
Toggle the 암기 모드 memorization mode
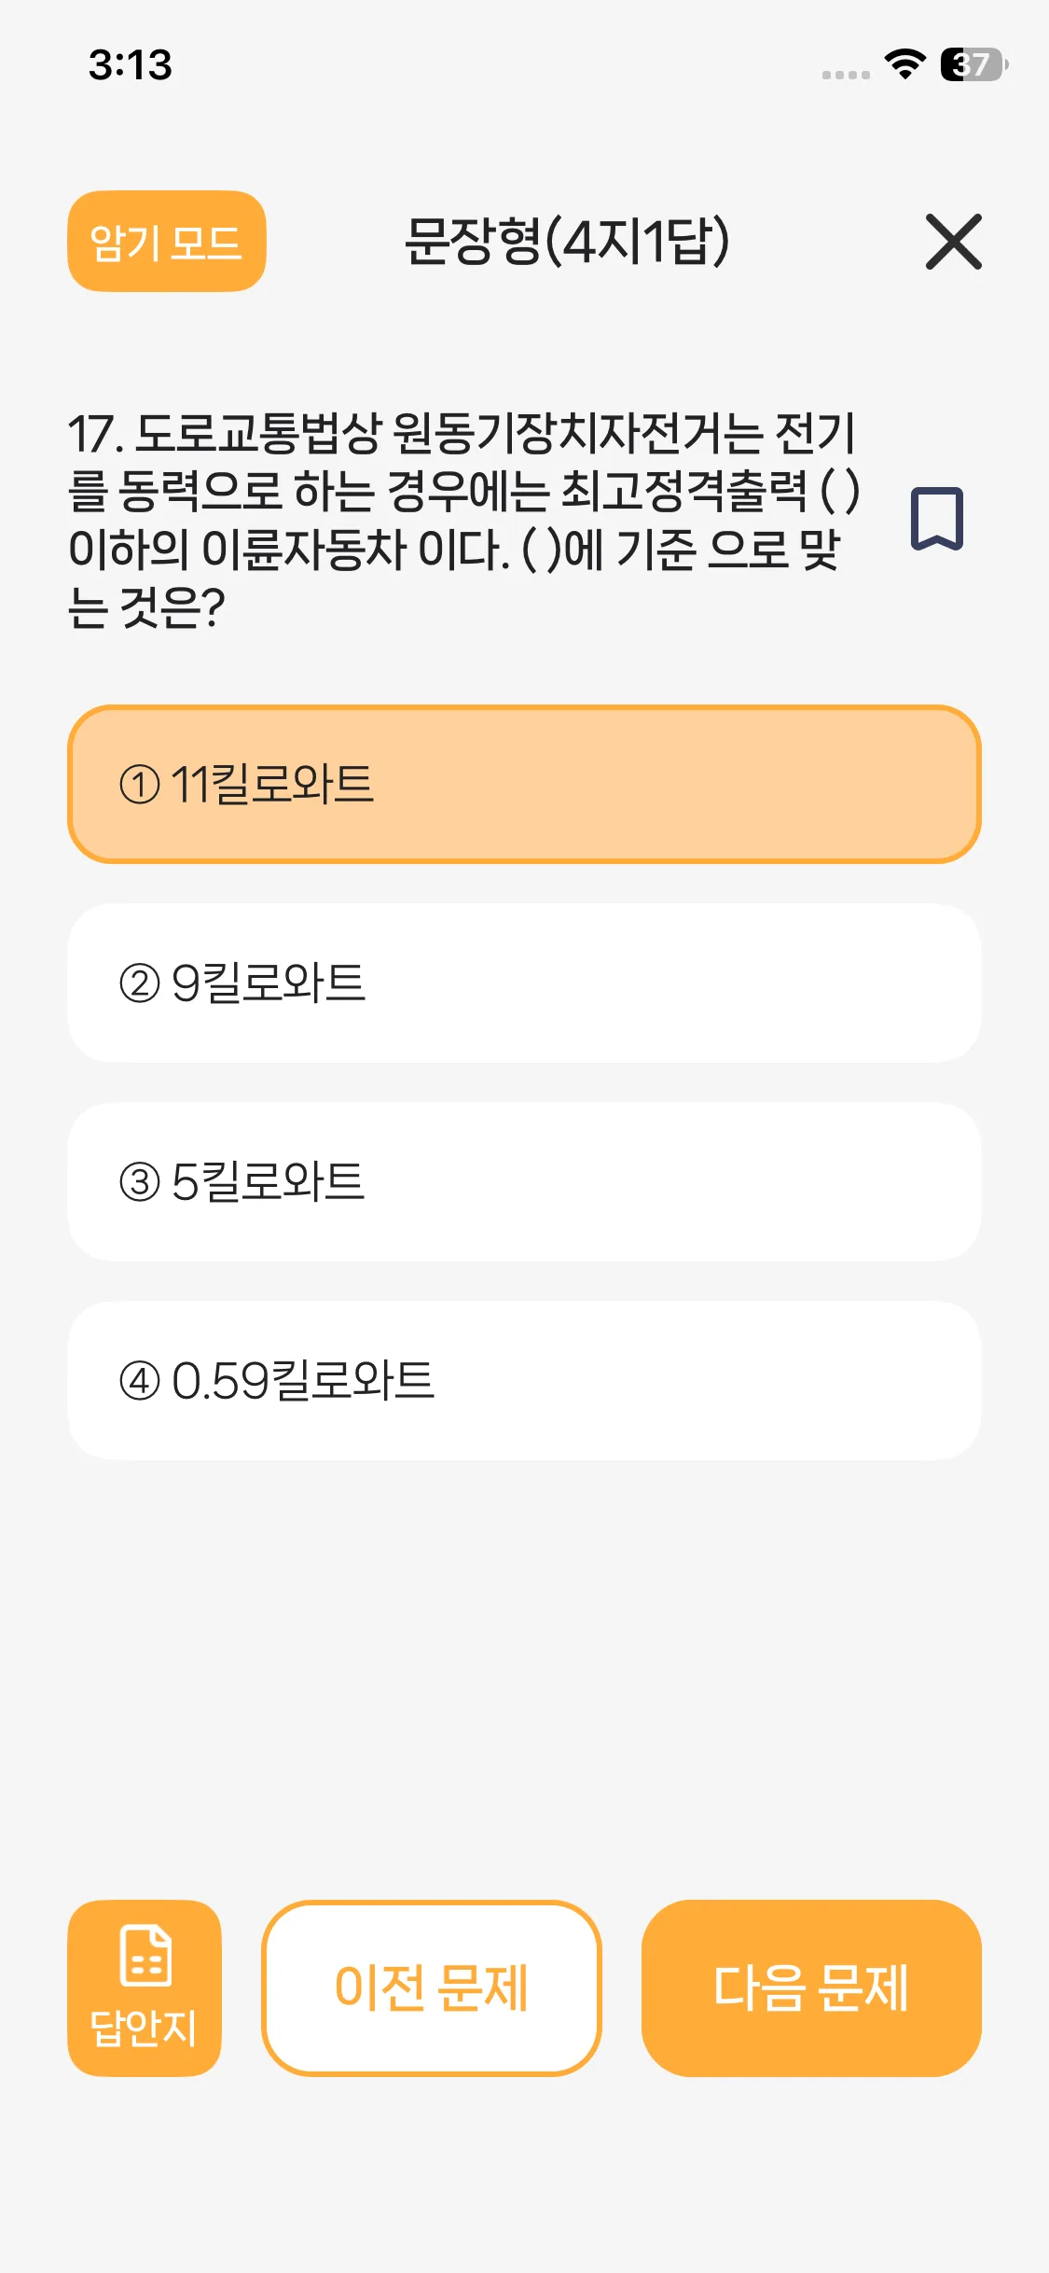click(x=167, y=242)
